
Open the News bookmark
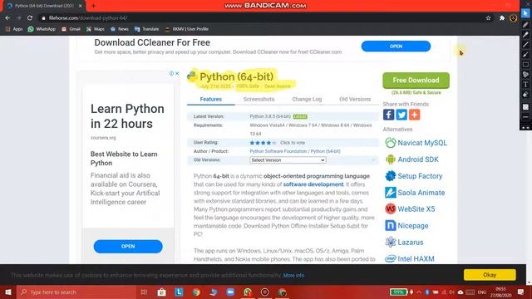click(x=120, y=29)
